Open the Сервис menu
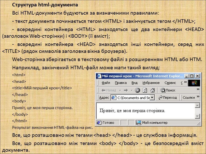 pos(170,83)
